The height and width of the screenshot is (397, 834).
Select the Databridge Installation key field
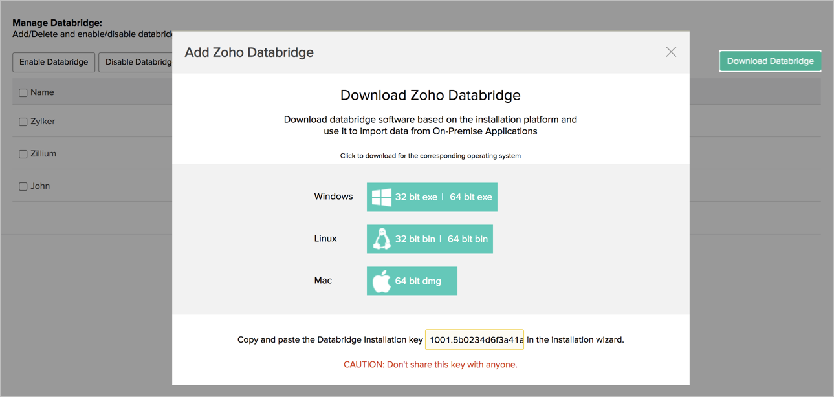pyautogui.click(x=474, y=339)
